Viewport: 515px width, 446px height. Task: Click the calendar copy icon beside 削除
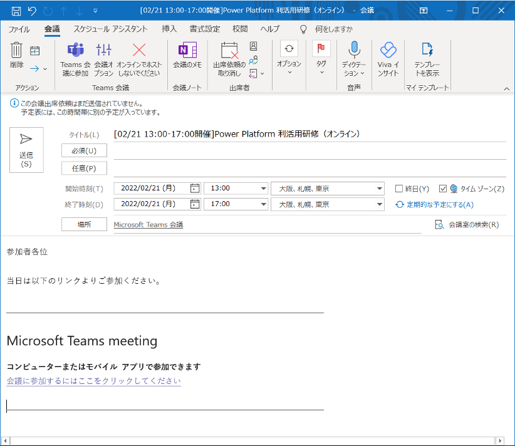click(35, 51)
